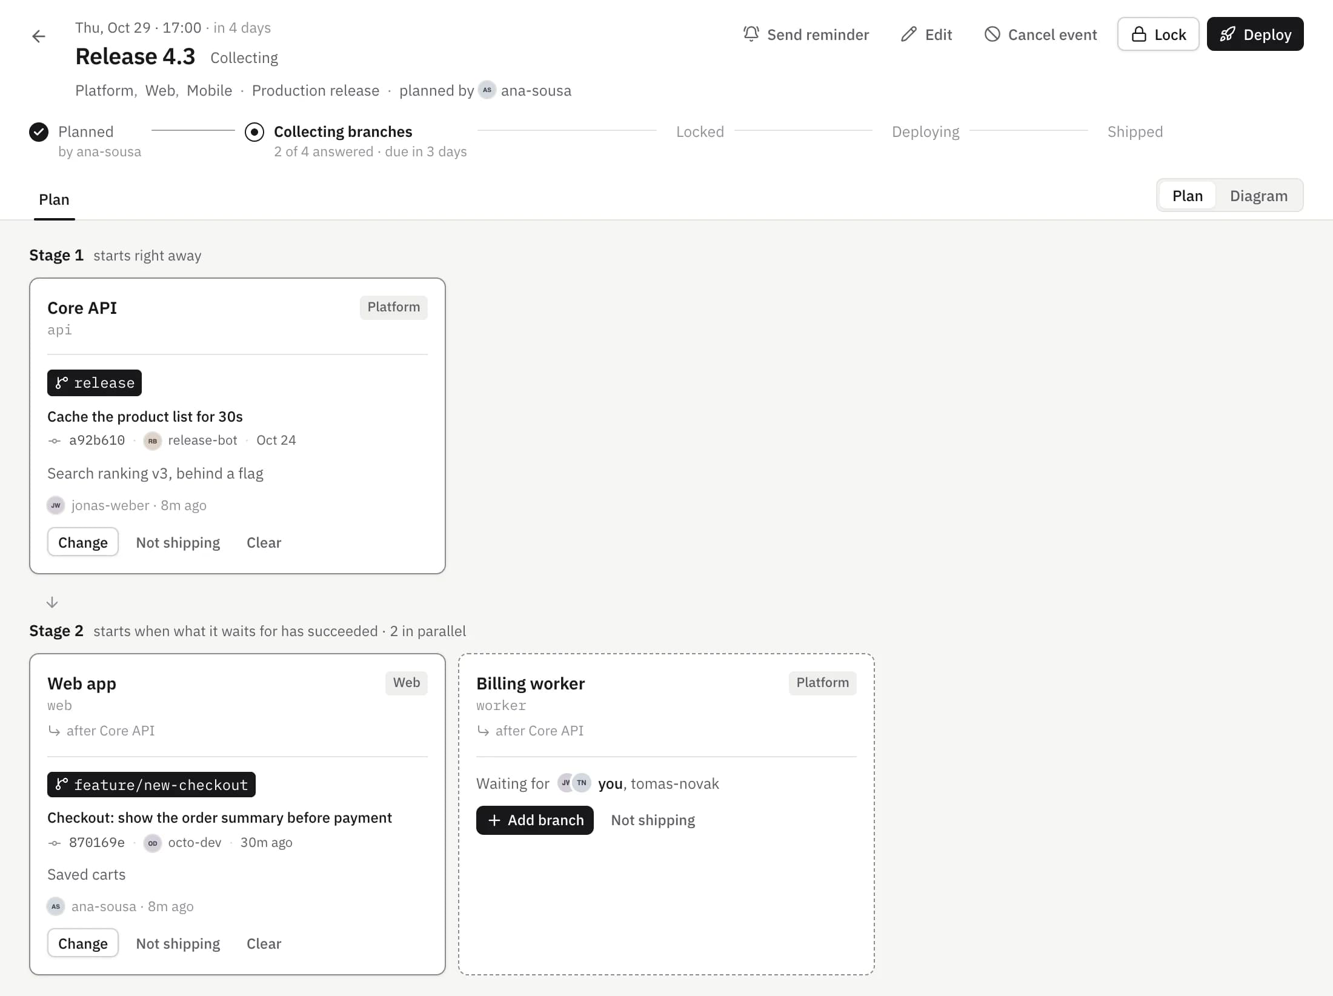
Task: Click commit hash a92b610
Action: pos(97,440)
